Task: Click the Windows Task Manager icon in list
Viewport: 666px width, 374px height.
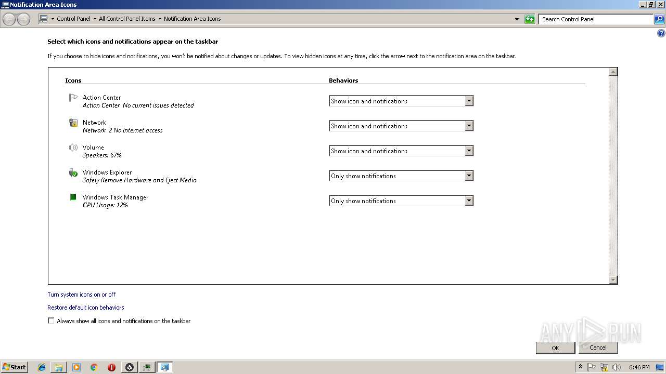Action: [73, 197]
